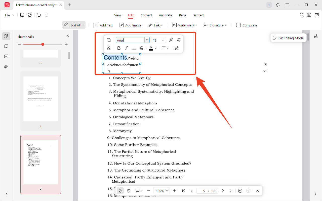Decrease thumbnail size with minus
This screenshot has height=201, width=322.
click(x=19, y=44)
